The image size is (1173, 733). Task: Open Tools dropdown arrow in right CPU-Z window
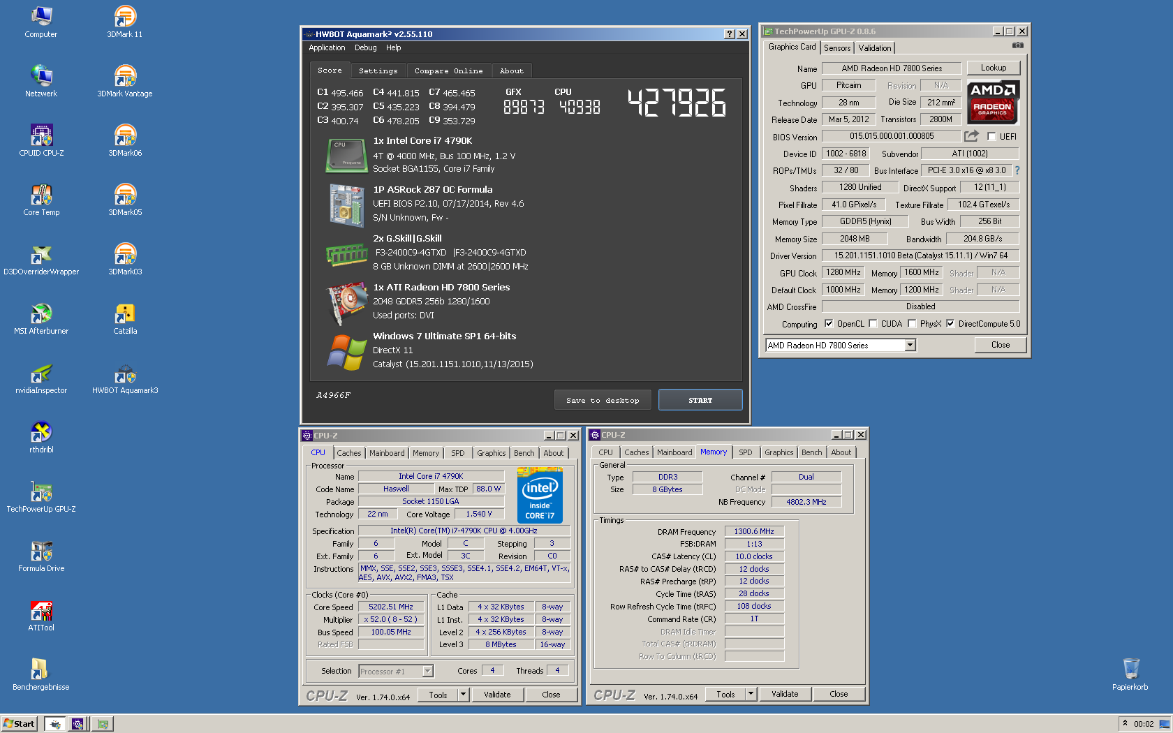751,694
